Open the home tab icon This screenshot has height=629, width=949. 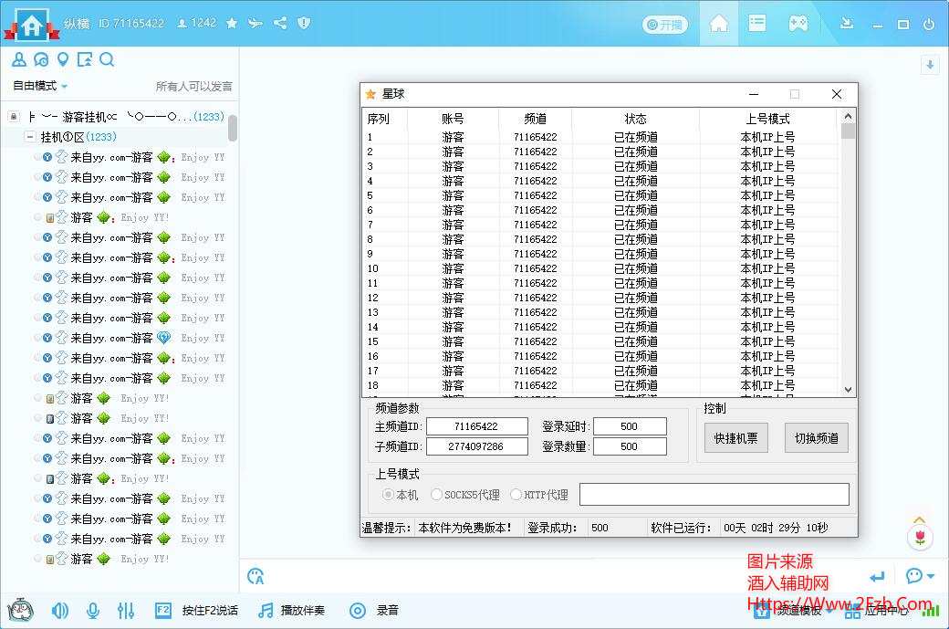[x=718, y=24]
